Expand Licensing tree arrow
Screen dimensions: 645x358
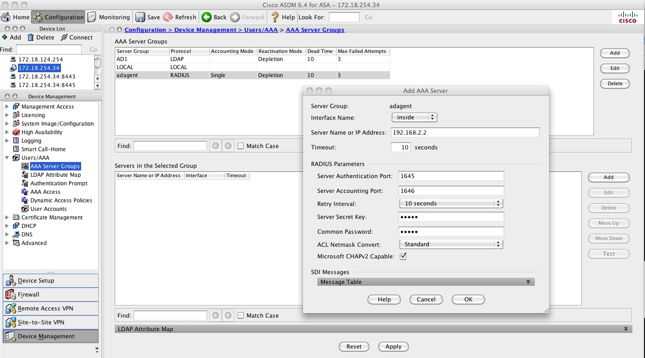(7, 115)
